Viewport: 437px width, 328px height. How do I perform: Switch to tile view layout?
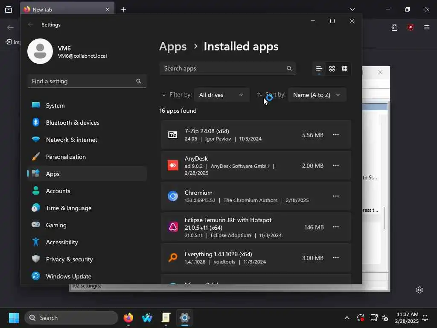pyautogui.click(x=344, y=69)
